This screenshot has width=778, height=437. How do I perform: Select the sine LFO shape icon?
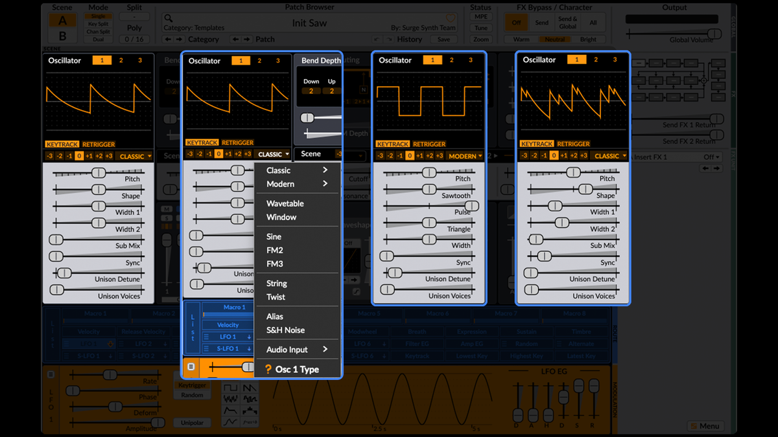point(230,422)
